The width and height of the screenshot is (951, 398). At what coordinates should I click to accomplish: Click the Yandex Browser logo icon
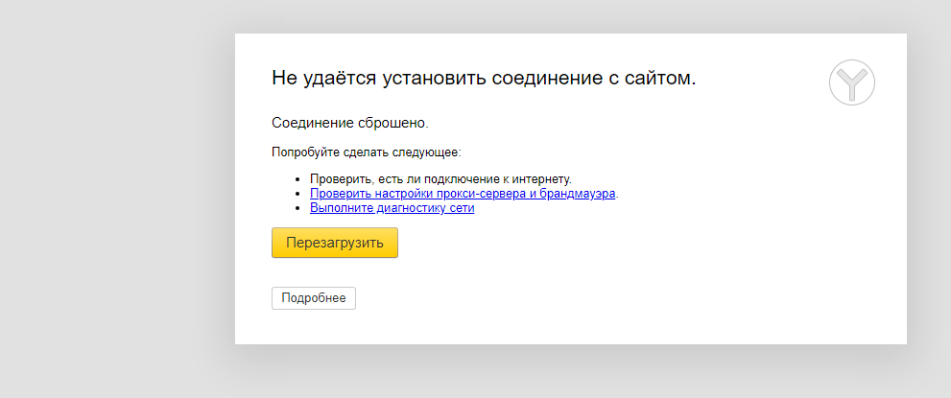click(851, 82)
